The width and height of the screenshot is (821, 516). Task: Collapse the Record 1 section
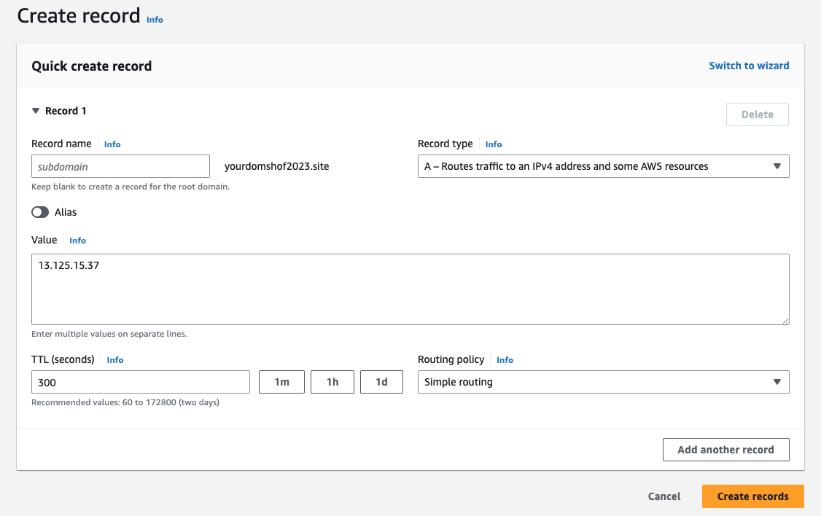[x=36, y=111]
